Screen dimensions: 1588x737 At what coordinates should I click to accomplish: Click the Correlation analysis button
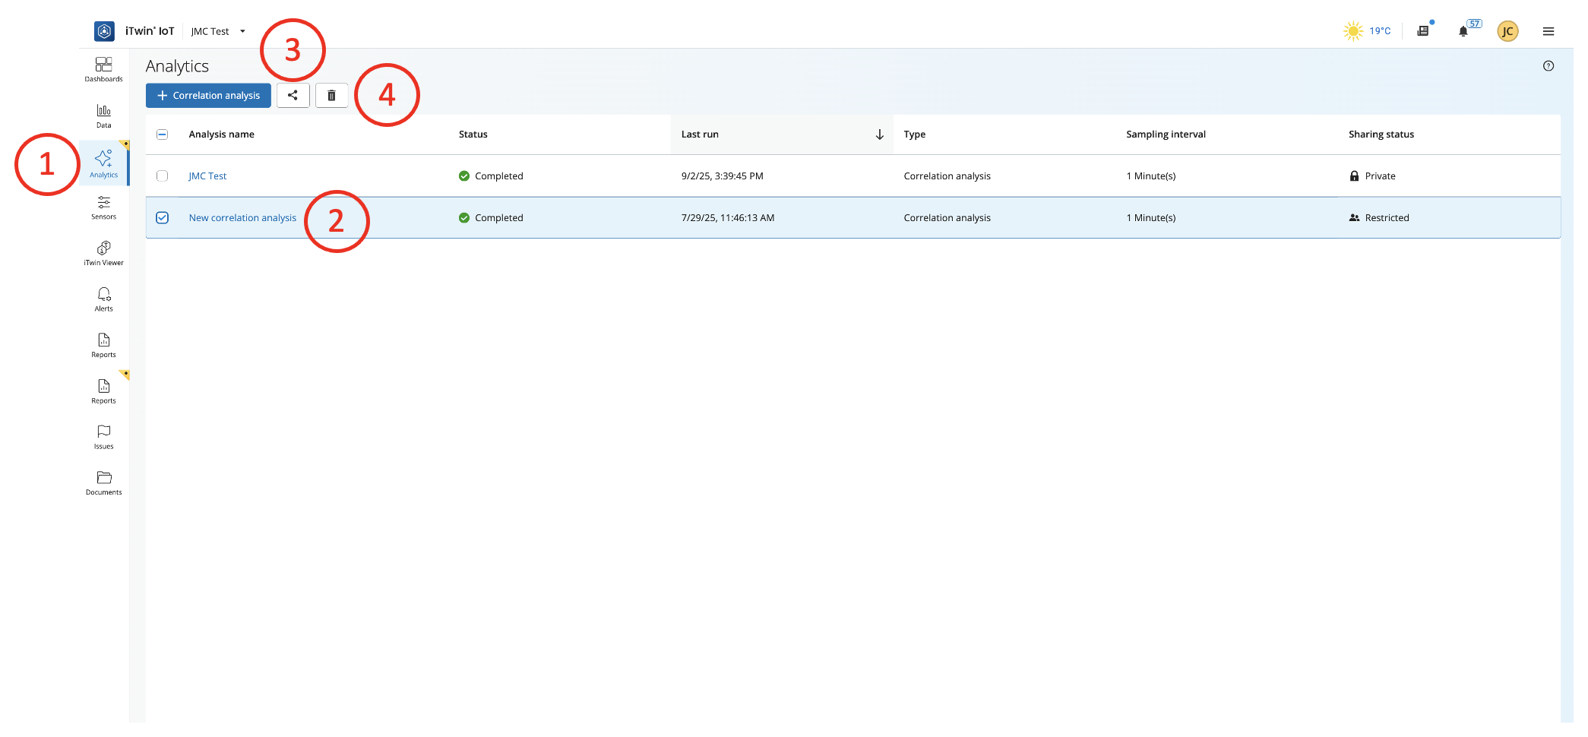(x=208, y=96)
